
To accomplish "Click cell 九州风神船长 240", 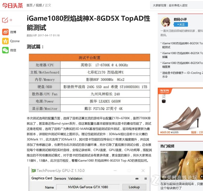I will tap(105, 94).
